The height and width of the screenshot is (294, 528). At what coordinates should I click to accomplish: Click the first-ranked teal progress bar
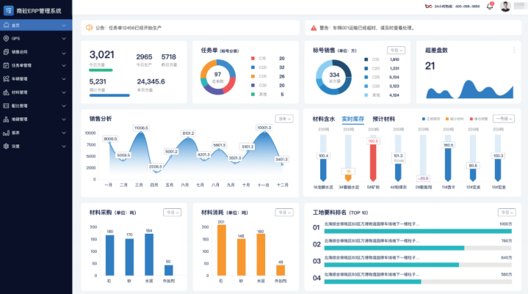point(418,231)
